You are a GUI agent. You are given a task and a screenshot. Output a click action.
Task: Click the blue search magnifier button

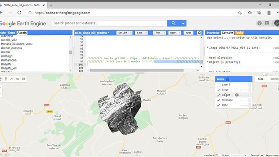coord(174,23)
